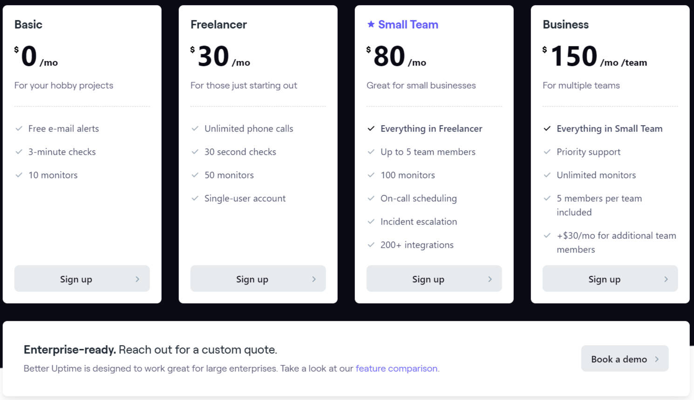The image size is (694, 400).
Task: Click the chevron arrow in Basic Sign up button
Action: pos(137,279)
